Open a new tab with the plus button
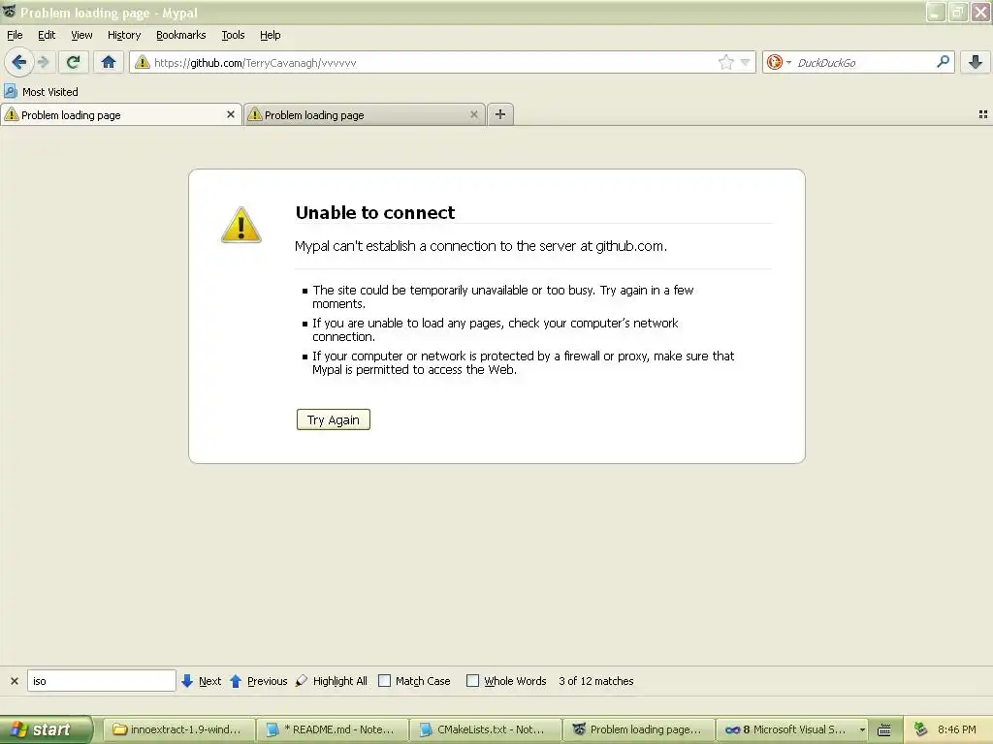 point(500,114)
